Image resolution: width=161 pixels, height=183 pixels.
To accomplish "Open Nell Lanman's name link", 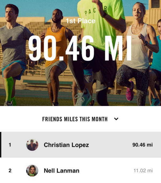I will click(61, 170).
